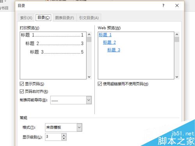Decrease 显示级别 with the down arrow
The height and width of the screenshot is (146, 195).
[x=64, y=139]
